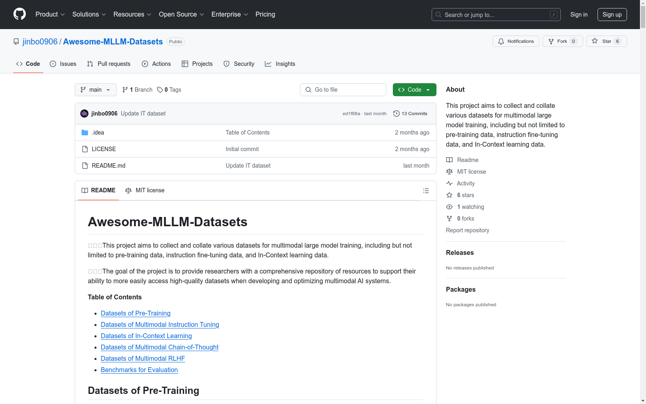Open the Pull requests tab
This screenshot has height=404, width=646.
coord(109,64)
